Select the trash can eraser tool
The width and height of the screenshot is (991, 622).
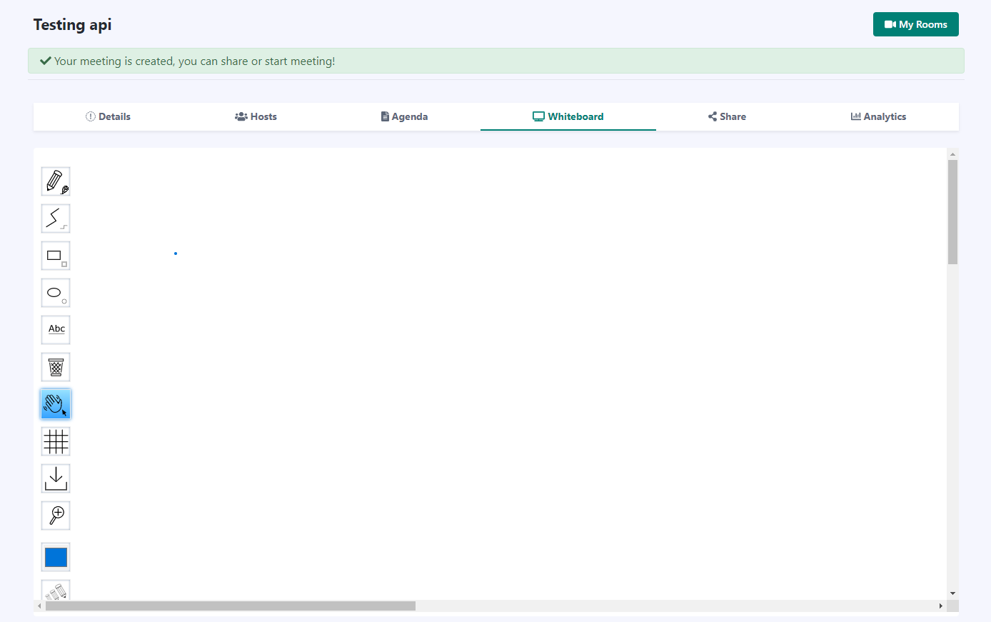click(x=56, y=367)
